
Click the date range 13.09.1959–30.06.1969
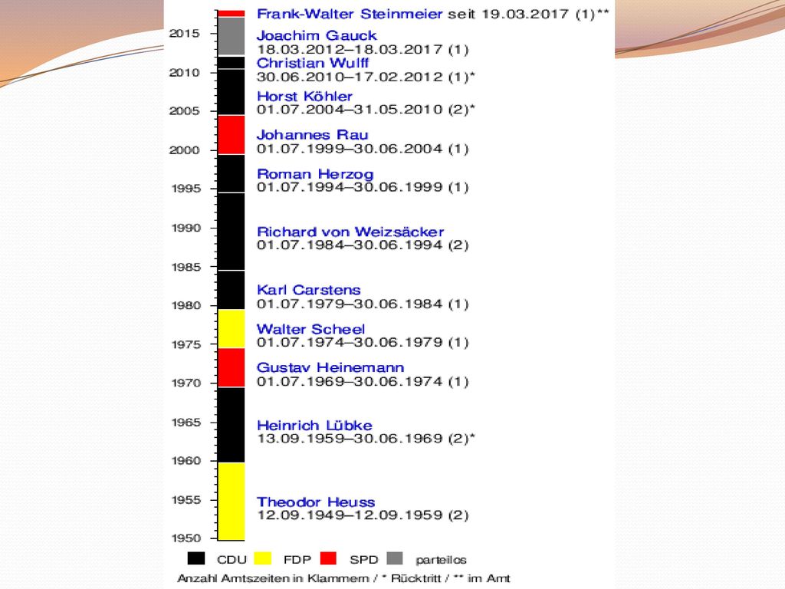coord(350,439)
